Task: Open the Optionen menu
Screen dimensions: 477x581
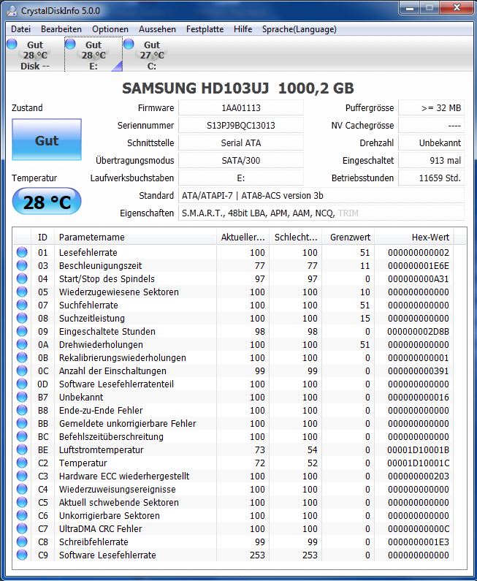Action: pyautogui.click(x=110, y=29)
